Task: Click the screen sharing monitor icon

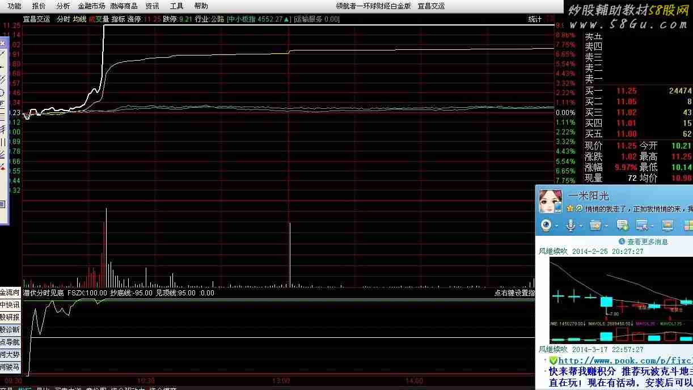Action: (x=667, y=226)
